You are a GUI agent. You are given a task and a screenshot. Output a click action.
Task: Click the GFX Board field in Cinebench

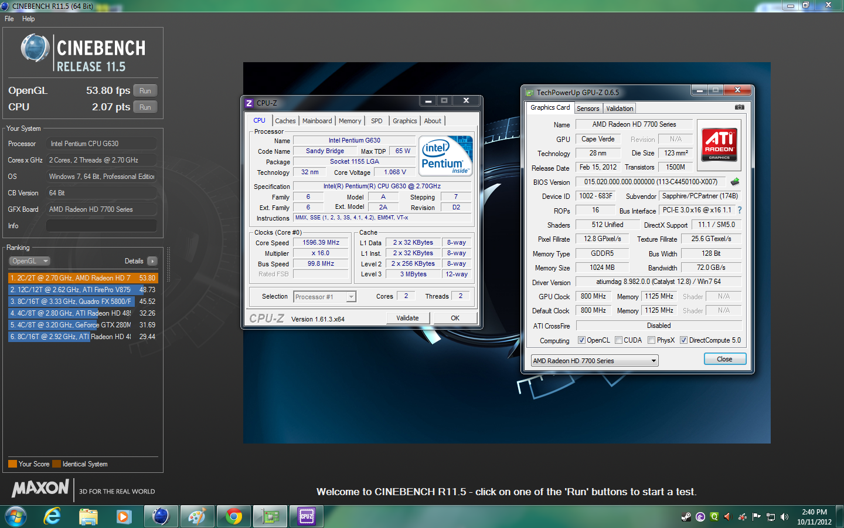coord(101,209)
